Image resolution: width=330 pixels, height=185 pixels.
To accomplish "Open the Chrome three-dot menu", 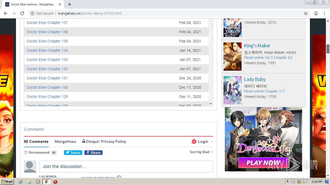I will pos(324,13).
